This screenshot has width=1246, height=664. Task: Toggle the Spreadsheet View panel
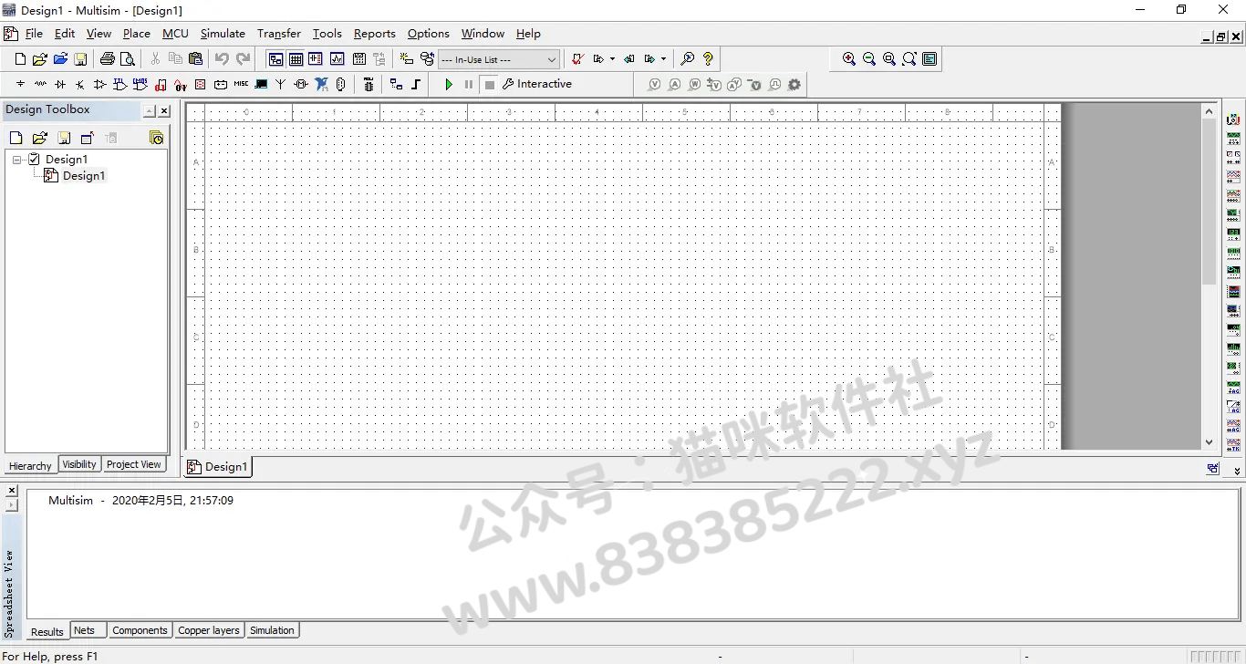pos(296,59)
